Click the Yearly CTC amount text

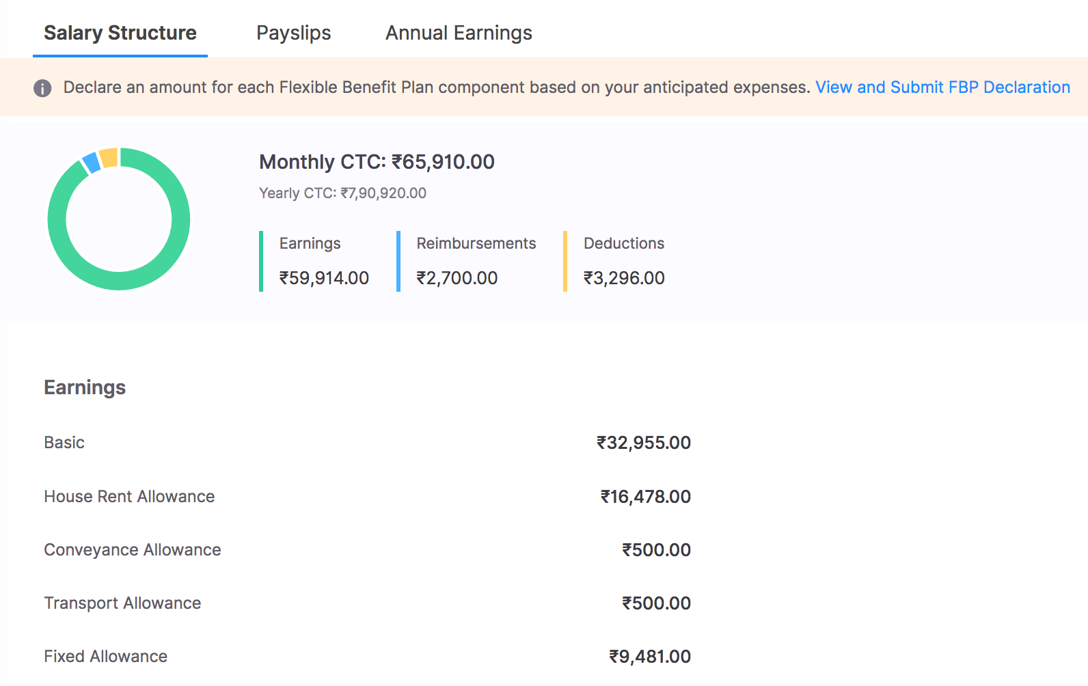[x=342, y=193]
